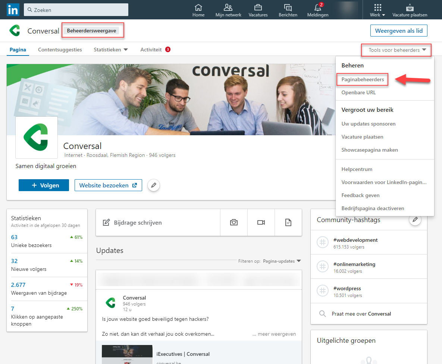Screen dimensions: 442x364
Task: Go to Home via house icon
Action: click(198, 7)
